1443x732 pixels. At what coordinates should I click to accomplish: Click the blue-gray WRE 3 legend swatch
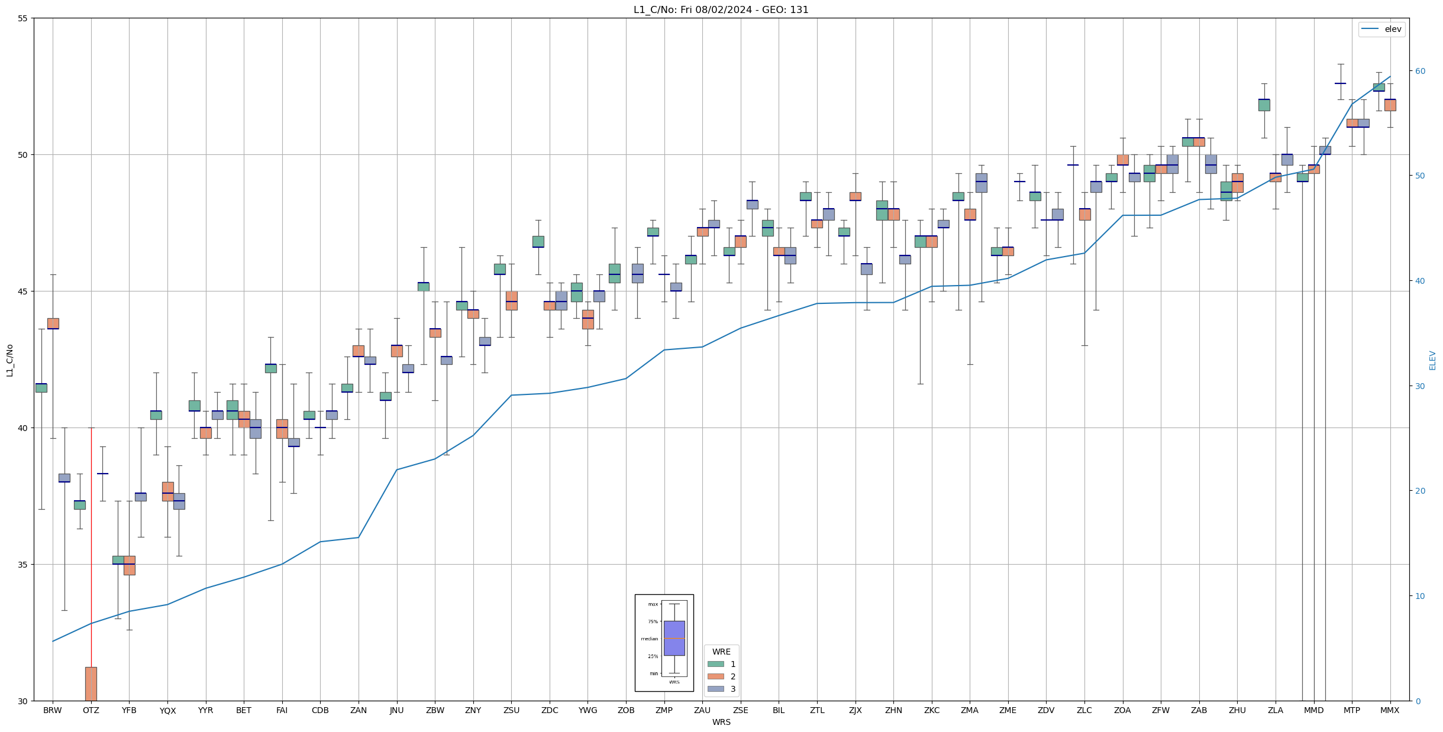tap(715, 689)
